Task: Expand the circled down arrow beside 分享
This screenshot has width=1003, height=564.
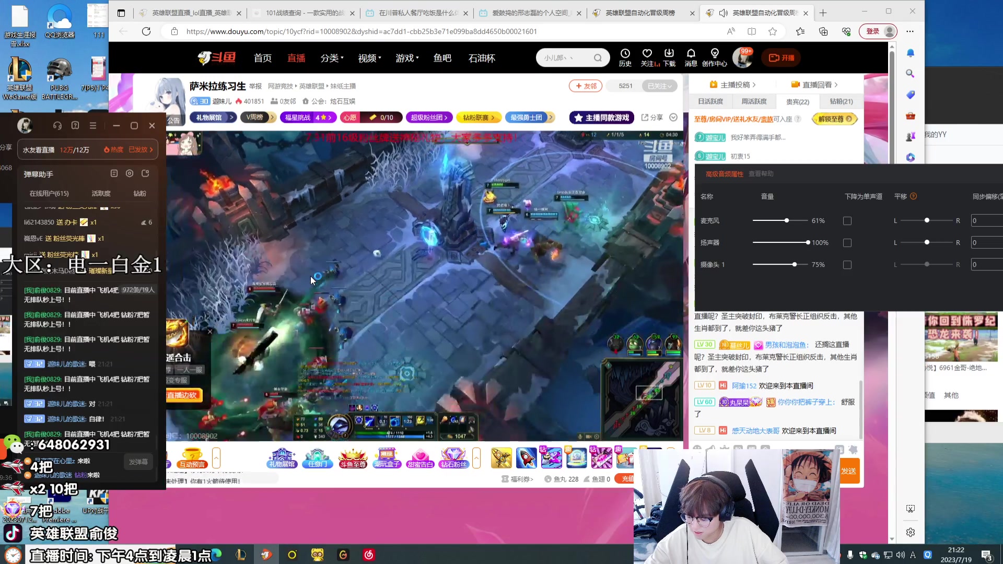Action: click(x=673, y=118)
